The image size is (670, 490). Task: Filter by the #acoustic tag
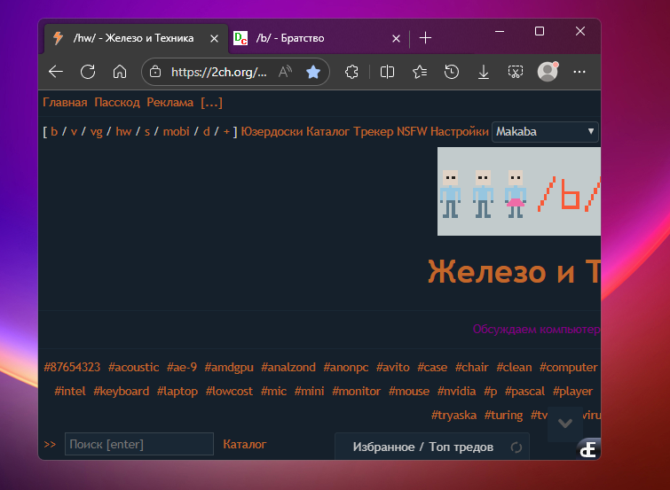[133, 367]
